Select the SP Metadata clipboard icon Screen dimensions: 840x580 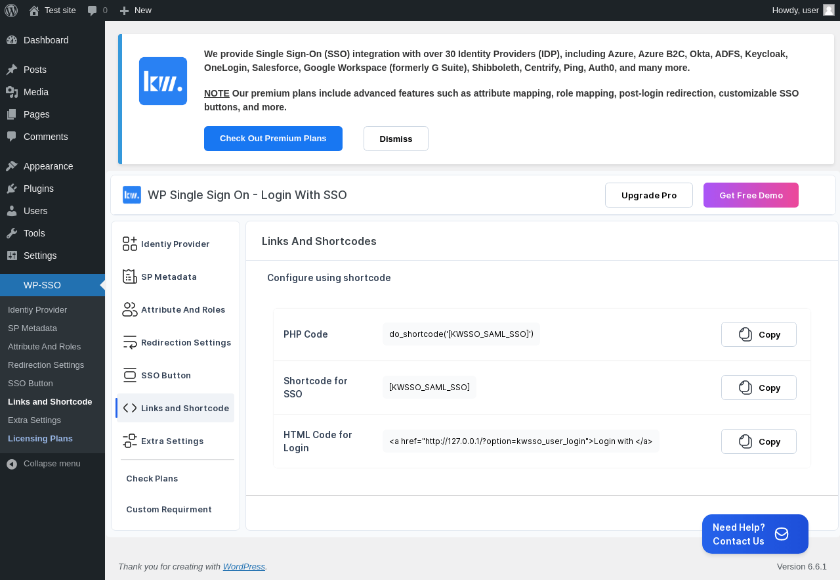click(130, 277)
